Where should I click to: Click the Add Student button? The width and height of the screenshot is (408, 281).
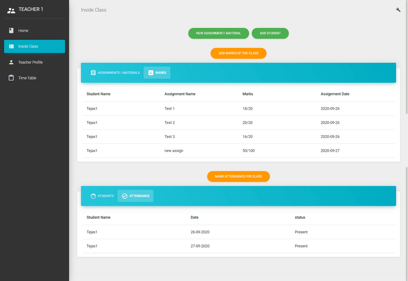click(x=270, y=33)
